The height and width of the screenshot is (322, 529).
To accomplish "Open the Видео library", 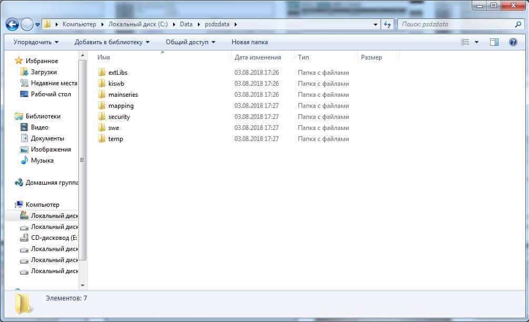I will [x=39, y=127].
